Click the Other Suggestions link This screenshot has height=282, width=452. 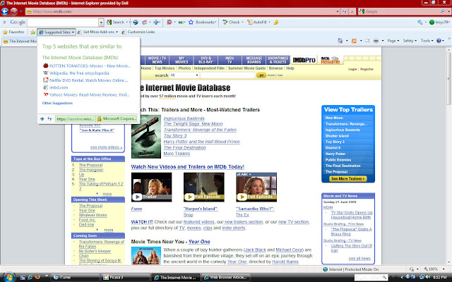pos(56,103)
